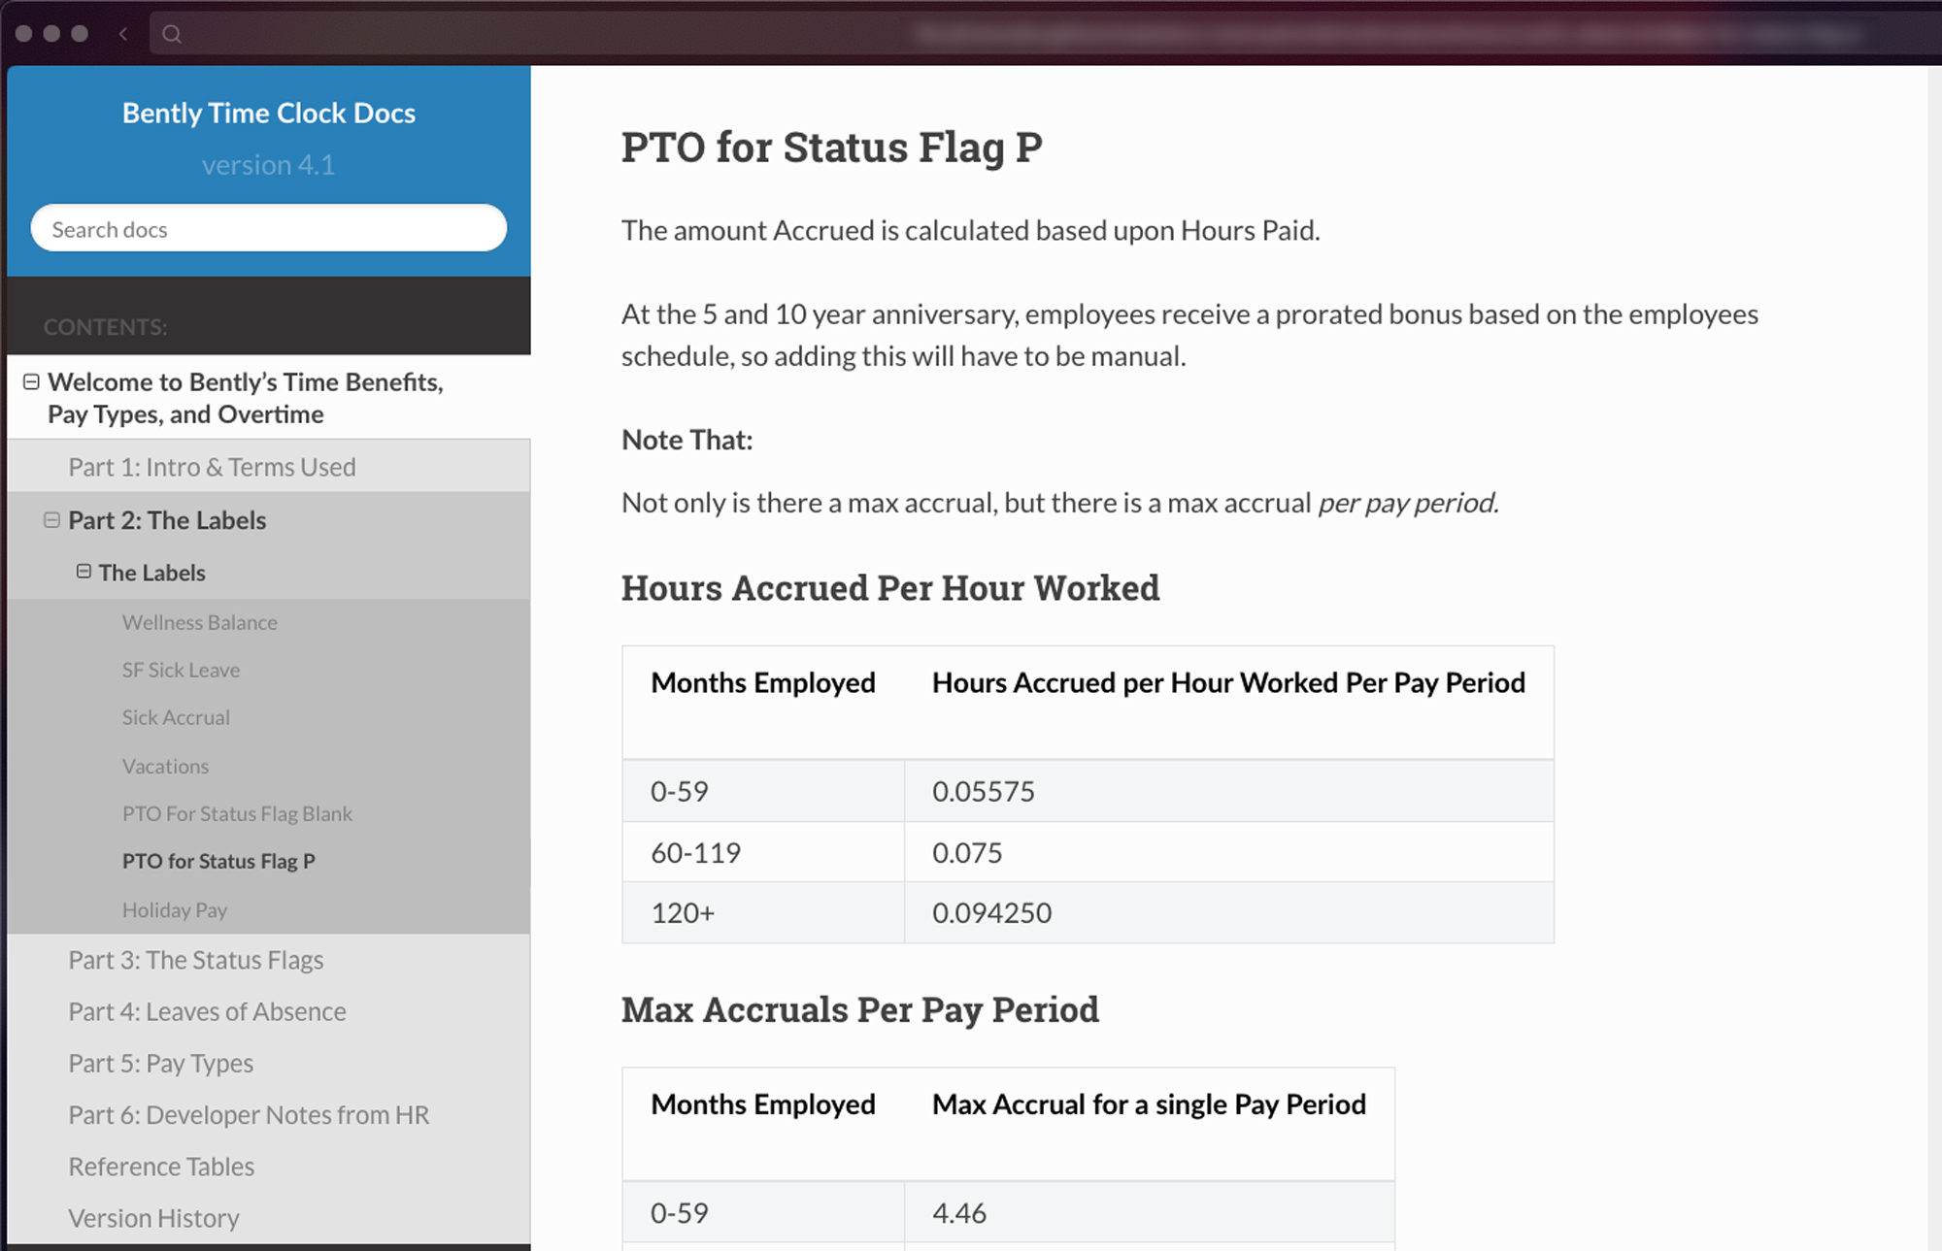
Task: Click inside the 'Search docs' field
Action: click(x=268, y=228)
